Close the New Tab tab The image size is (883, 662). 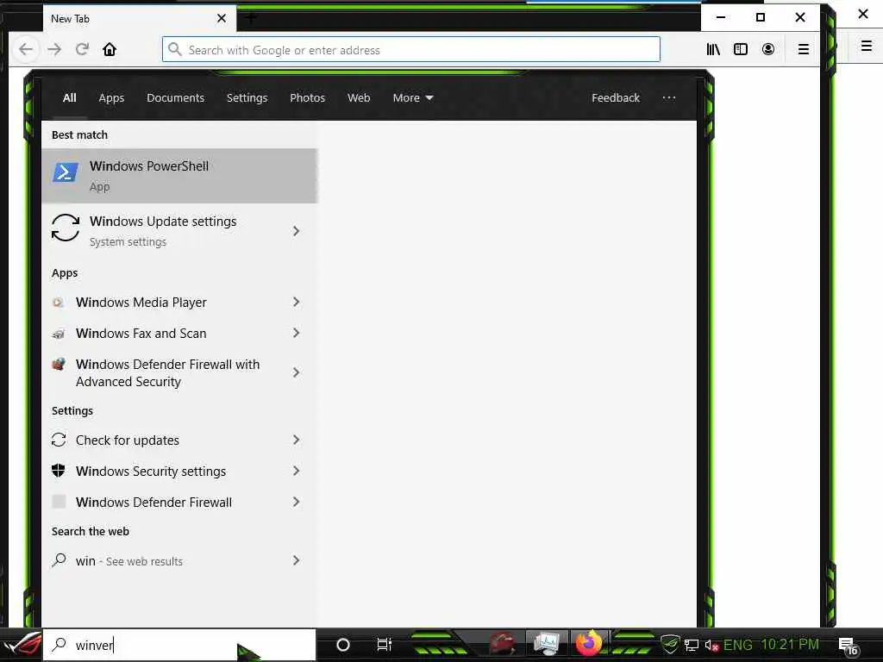point(222,18)
